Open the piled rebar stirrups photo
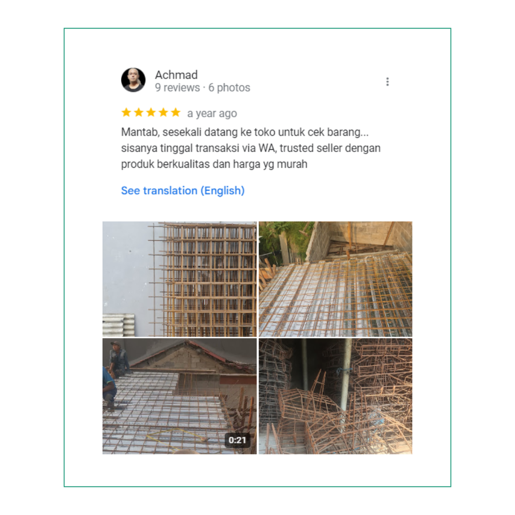 (335, 396)
